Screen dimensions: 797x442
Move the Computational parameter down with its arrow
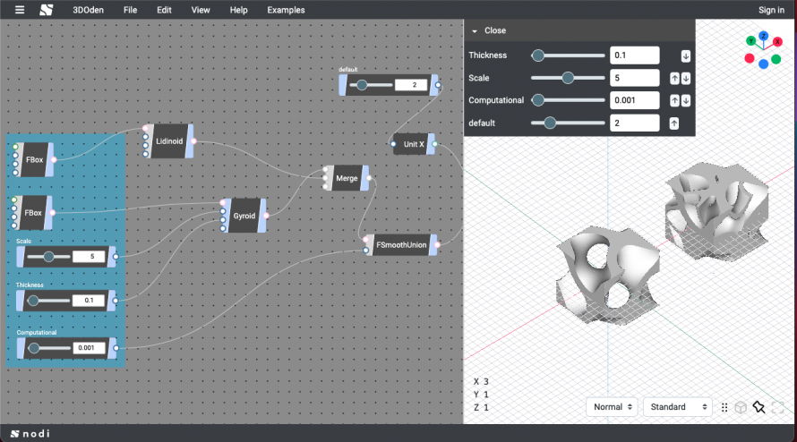click(x=686, y=100)
